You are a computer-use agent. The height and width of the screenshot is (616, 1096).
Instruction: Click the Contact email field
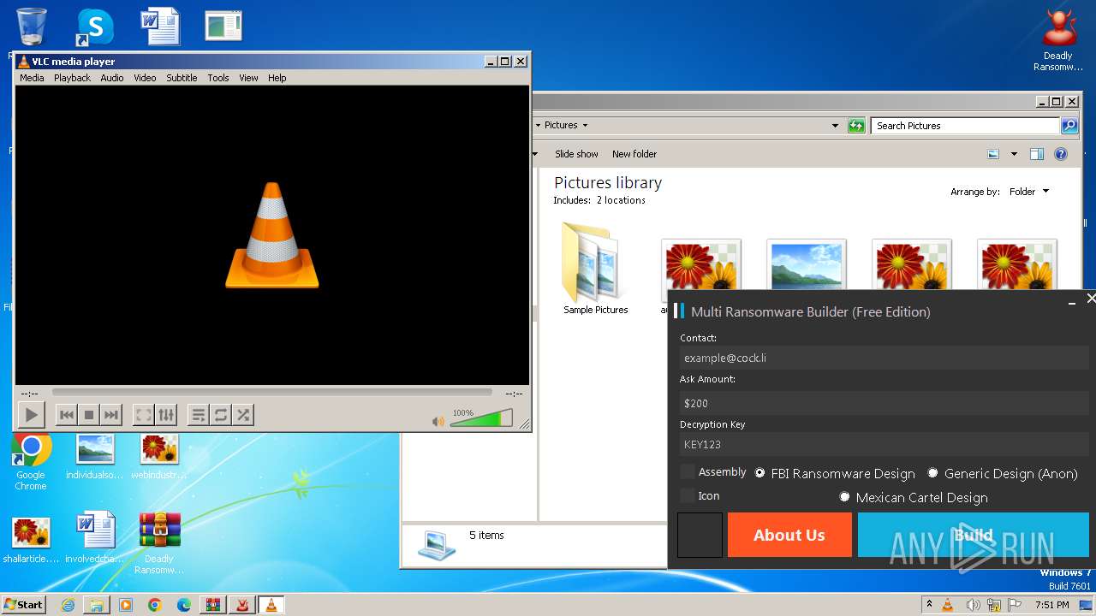pos(884,358)
